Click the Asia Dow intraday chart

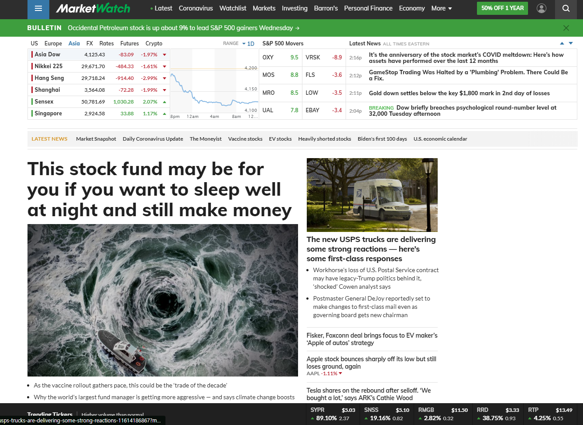pyautogui.click(x=214, y=84)
